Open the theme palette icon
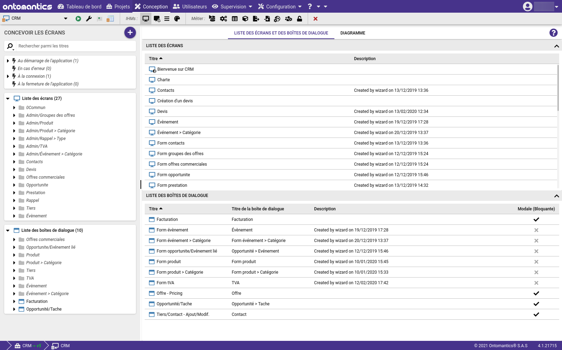The image size is (562, 350). pos(177,19)
